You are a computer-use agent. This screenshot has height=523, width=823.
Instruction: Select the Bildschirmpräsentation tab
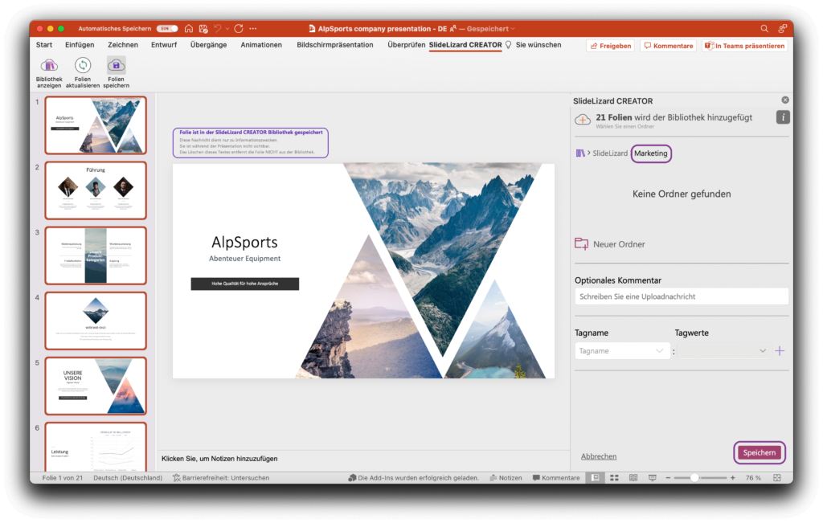pyautogui.click(x=335, y=45)
